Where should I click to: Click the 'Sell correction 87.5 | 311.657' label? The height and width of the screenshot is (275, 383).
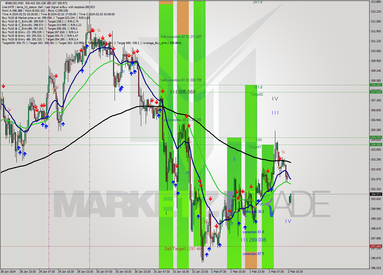click(x=181, y=37)
